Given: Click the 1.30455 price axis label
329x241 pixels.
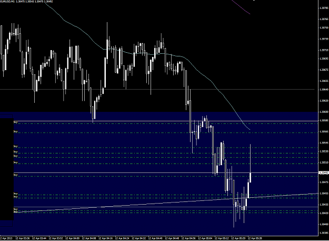Looking at the screenshot, I should [324, 194].
